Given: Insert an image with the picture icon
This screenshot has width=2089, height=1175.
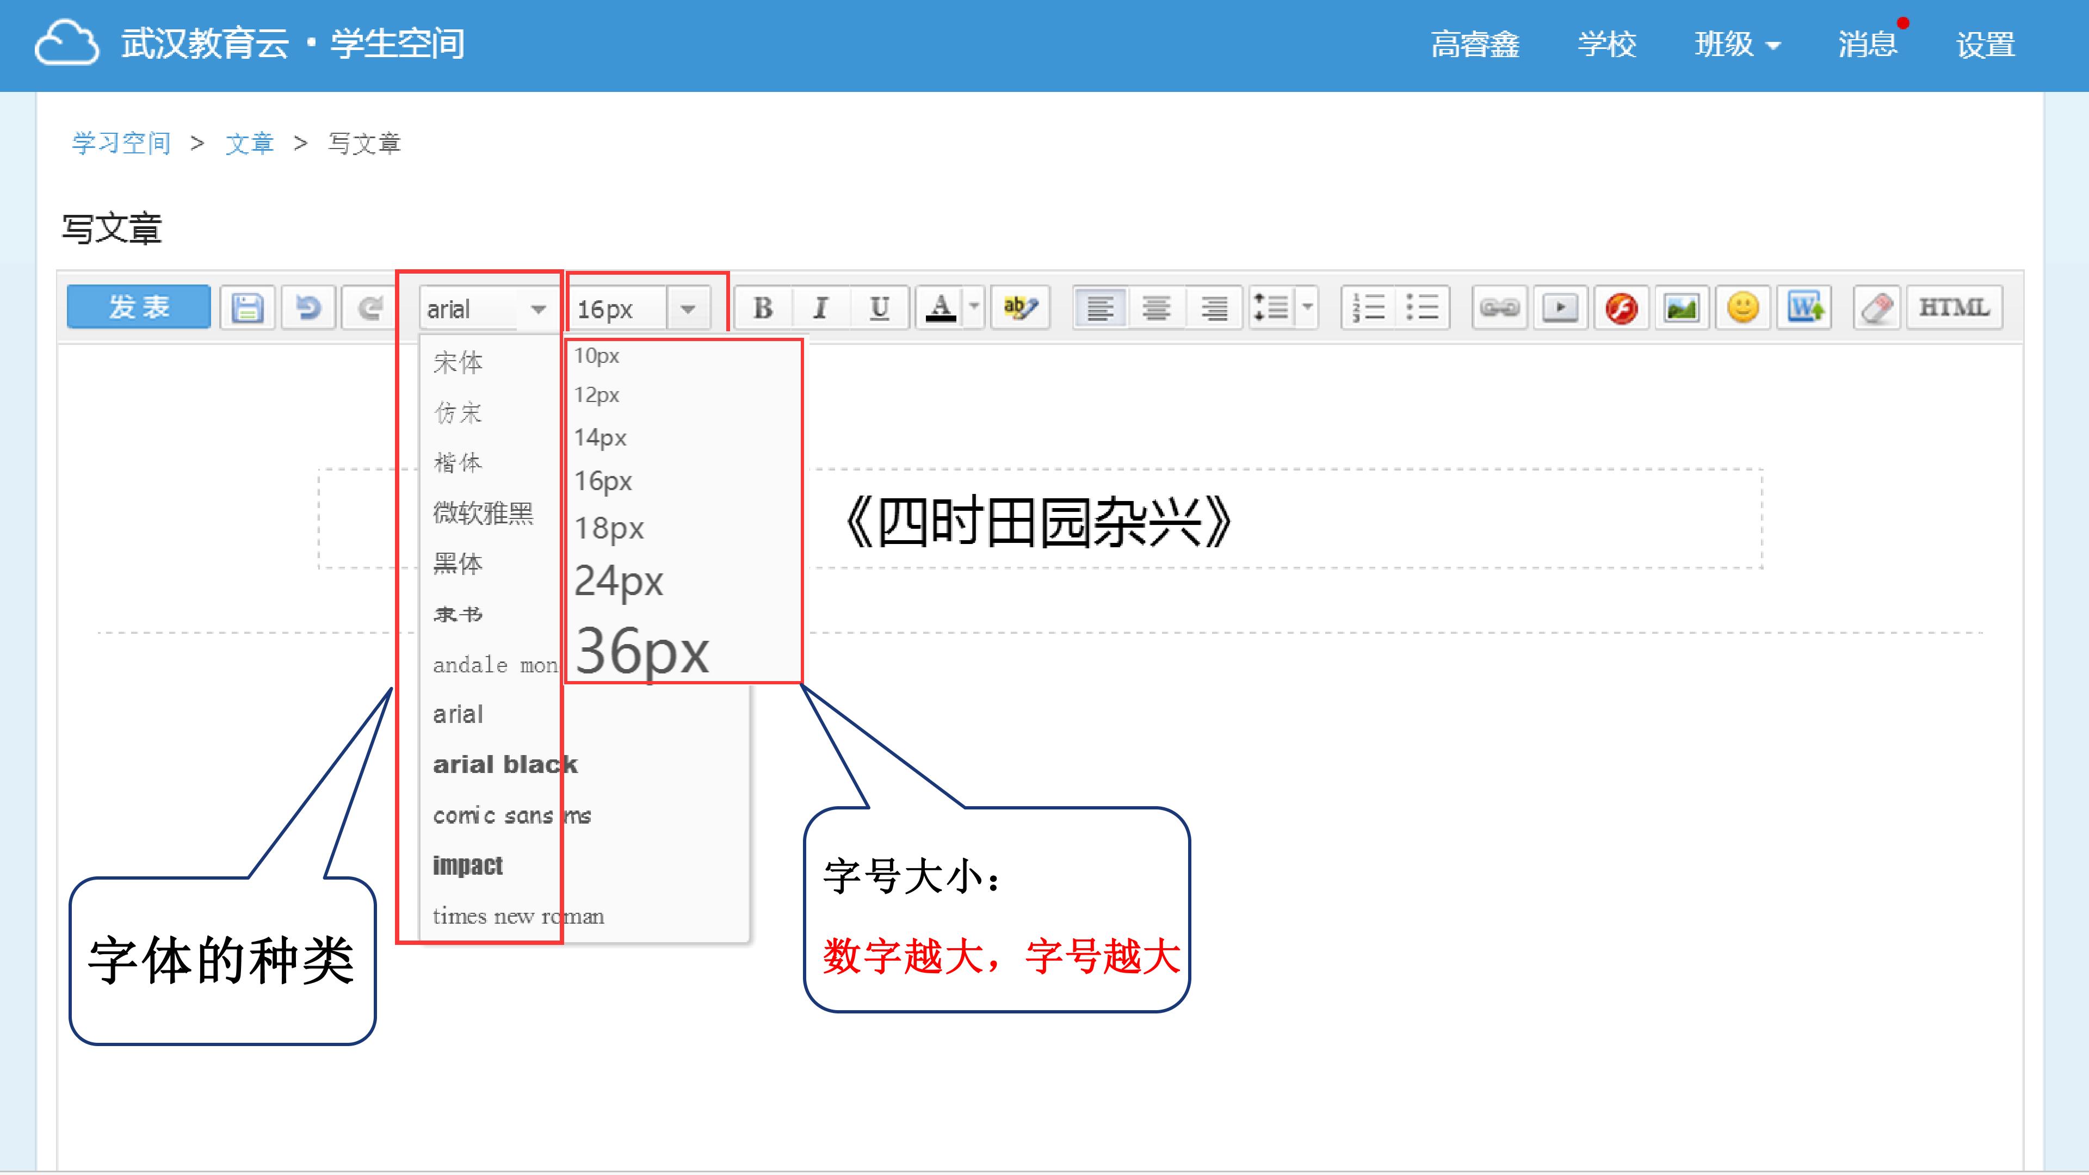Looking at the screenshot, I should (1682, 308).
